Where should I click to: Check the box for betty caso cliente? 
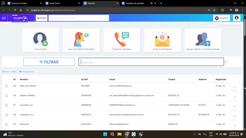click(7, 86)
